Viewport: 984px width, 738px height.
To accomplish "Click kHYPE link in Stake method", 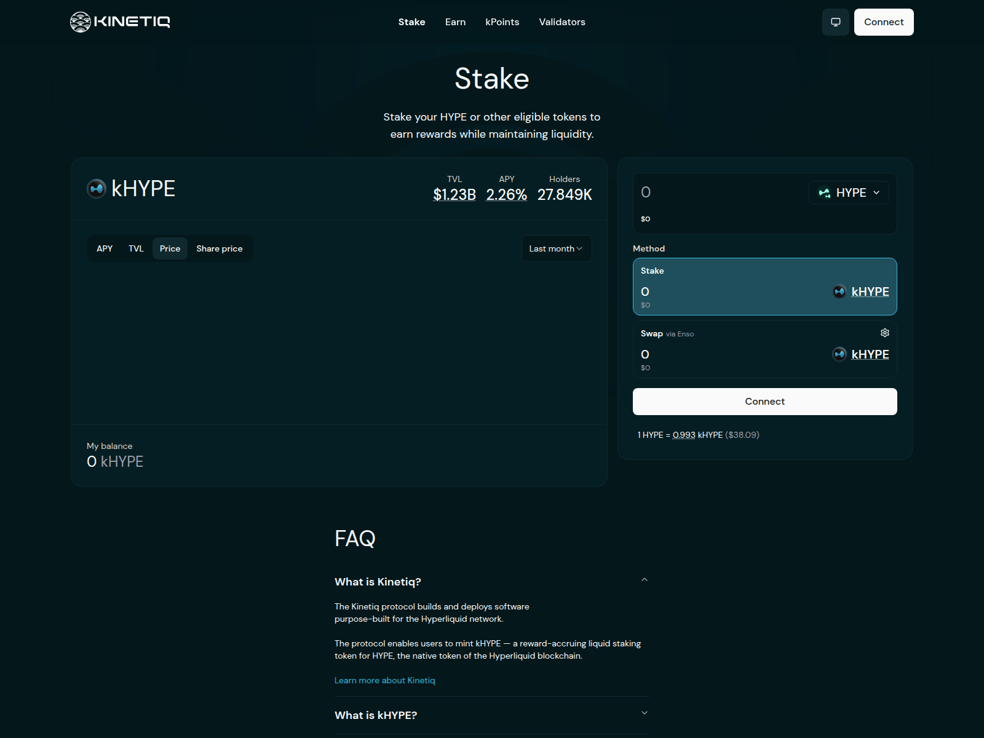I will coord(870,292).
